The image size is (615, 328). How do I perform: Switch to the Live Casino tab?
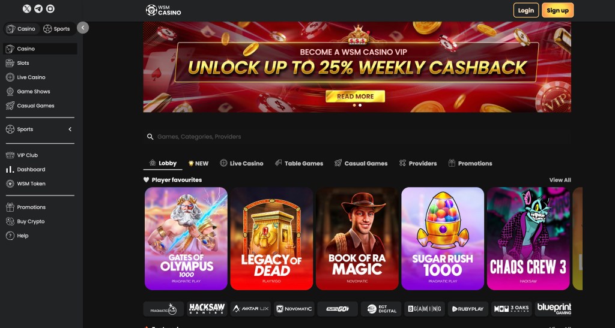[x=241, y=163]
